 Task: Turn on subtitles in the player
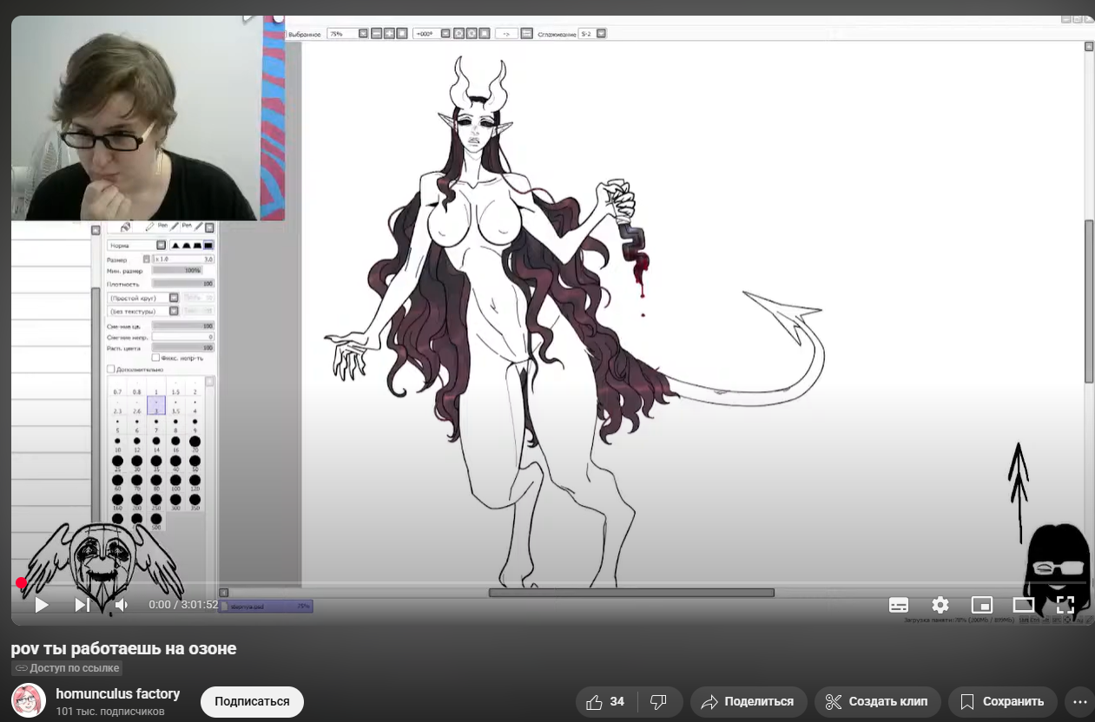899,605
